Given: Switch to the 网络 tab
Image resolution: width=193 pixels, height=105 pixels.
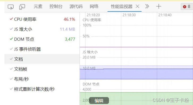Looking at the screenshot, I should 94,6.
